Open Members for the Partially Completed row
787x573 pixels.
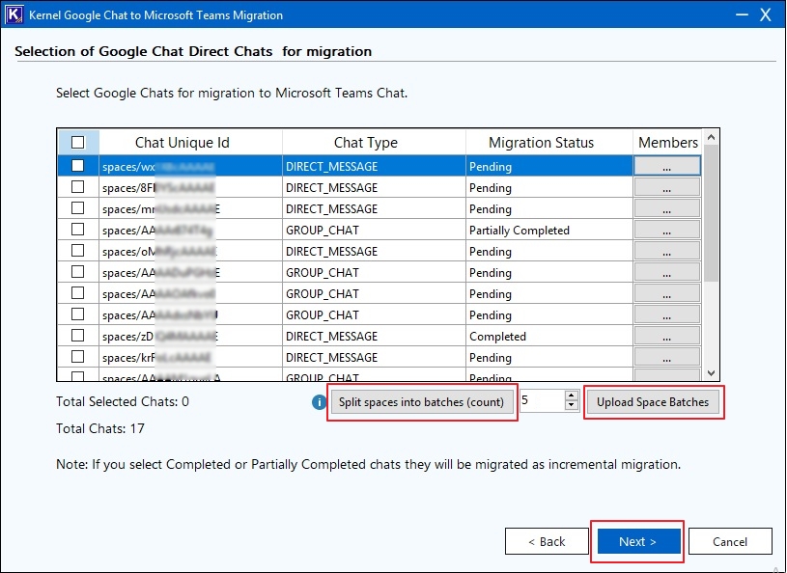667,231
